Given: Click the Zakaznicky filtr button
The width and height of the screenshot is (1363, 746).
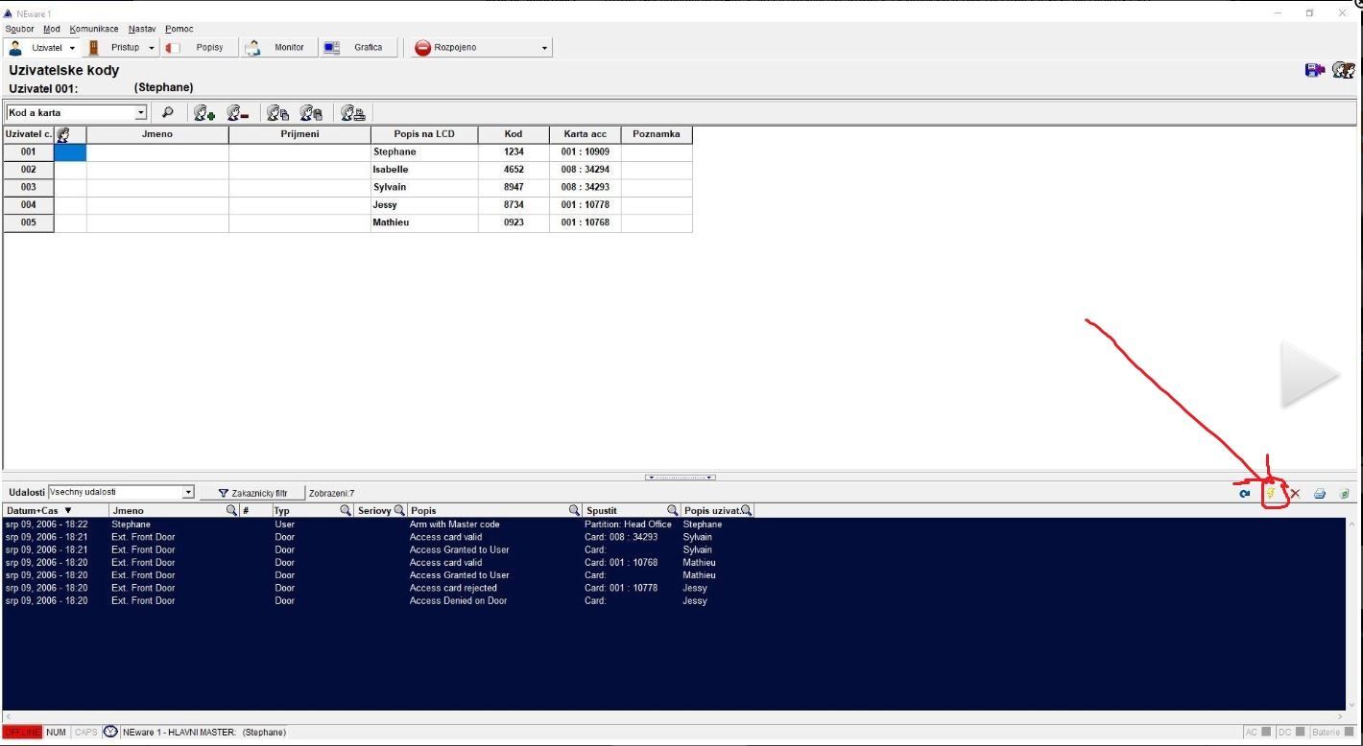Looking at the screenshot, I should click(x=252, y=492).
